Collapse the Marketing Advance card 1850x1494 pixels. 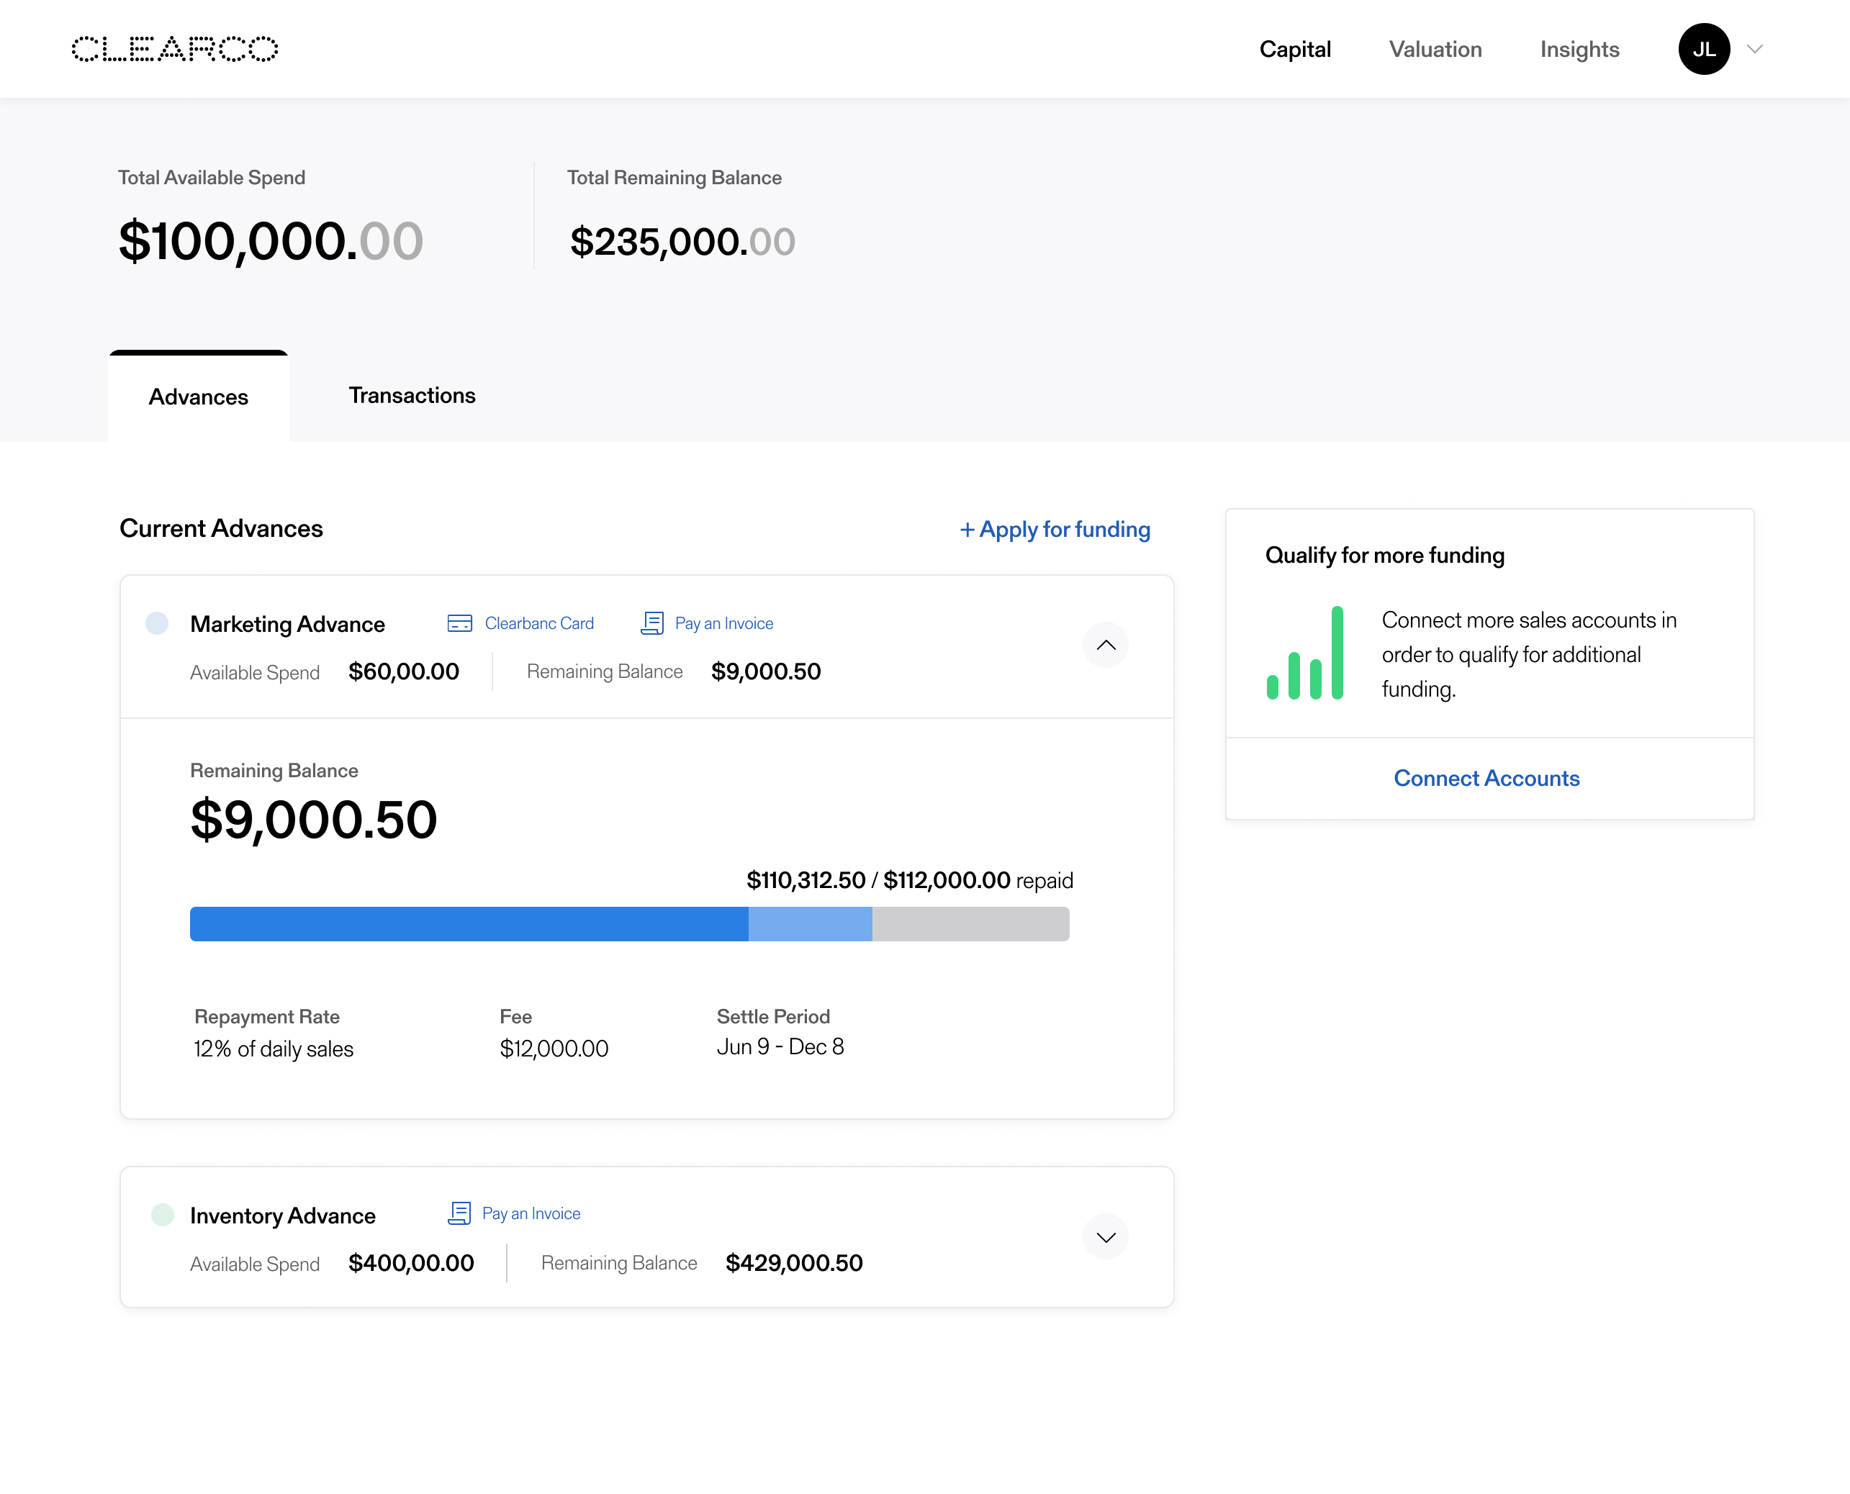click(x=1106, y=646)
